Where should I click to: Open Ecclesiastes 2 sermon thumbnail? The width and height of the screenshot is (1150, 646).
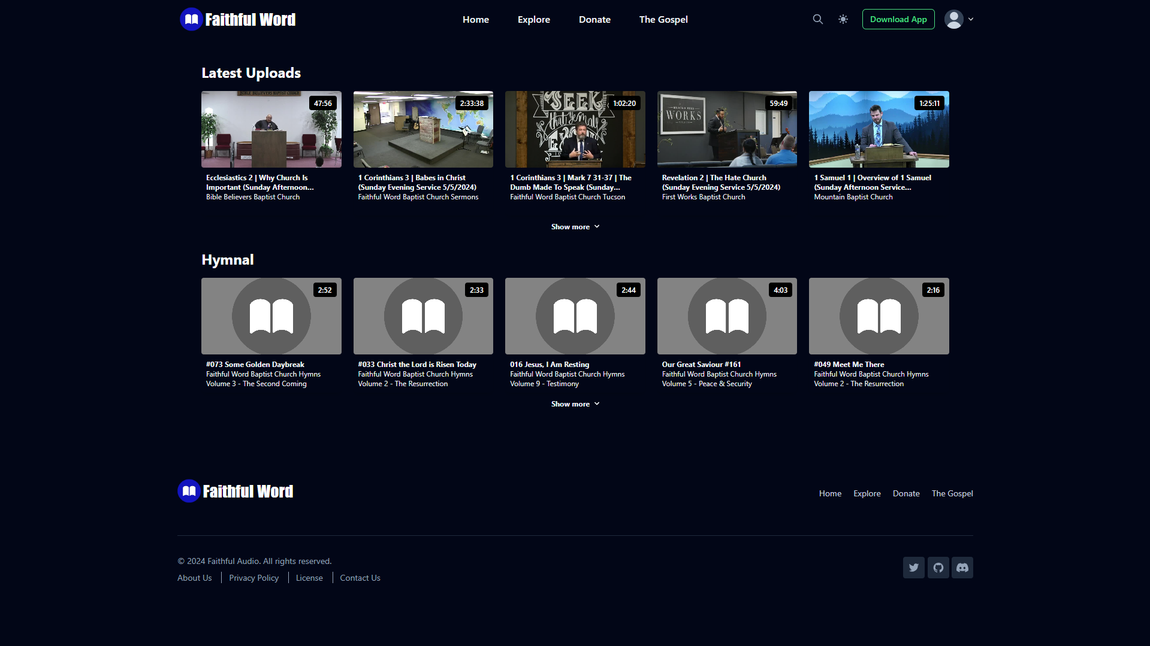271,129
